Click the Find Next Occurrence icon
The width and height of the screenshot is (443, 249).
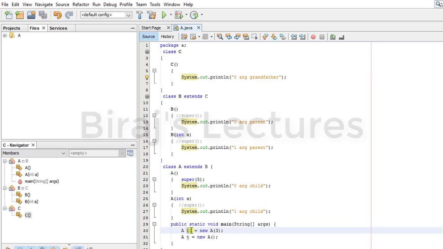tap(237, 37)
